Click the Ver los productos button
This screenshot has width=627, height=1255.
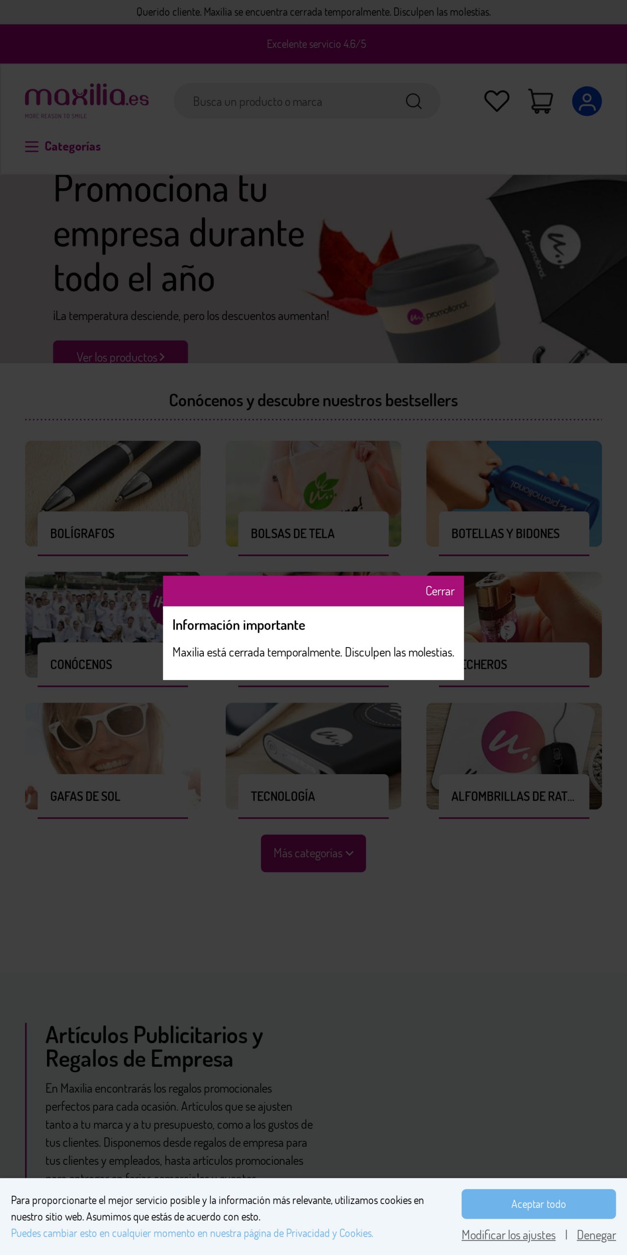click(121, 353)
